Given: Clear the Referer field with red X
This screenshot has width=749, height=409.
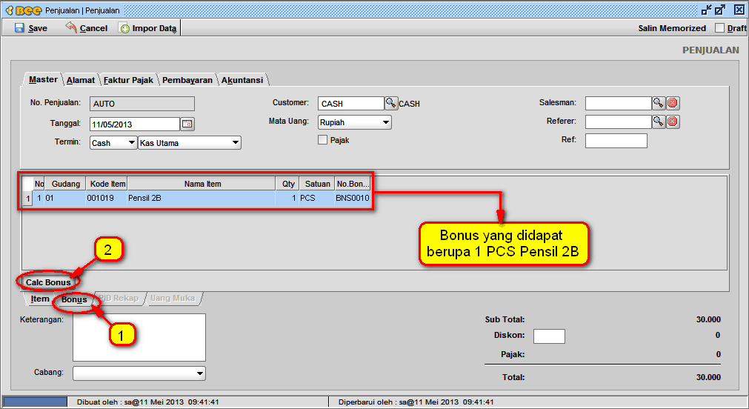Looking at the screenshot, I should [673, 122].
